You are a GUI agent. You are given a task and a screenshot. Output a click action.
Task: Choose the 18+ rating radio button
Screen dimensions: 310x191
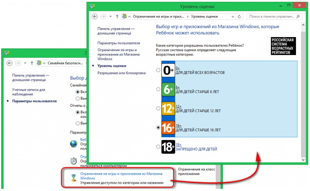coord(158,147)
